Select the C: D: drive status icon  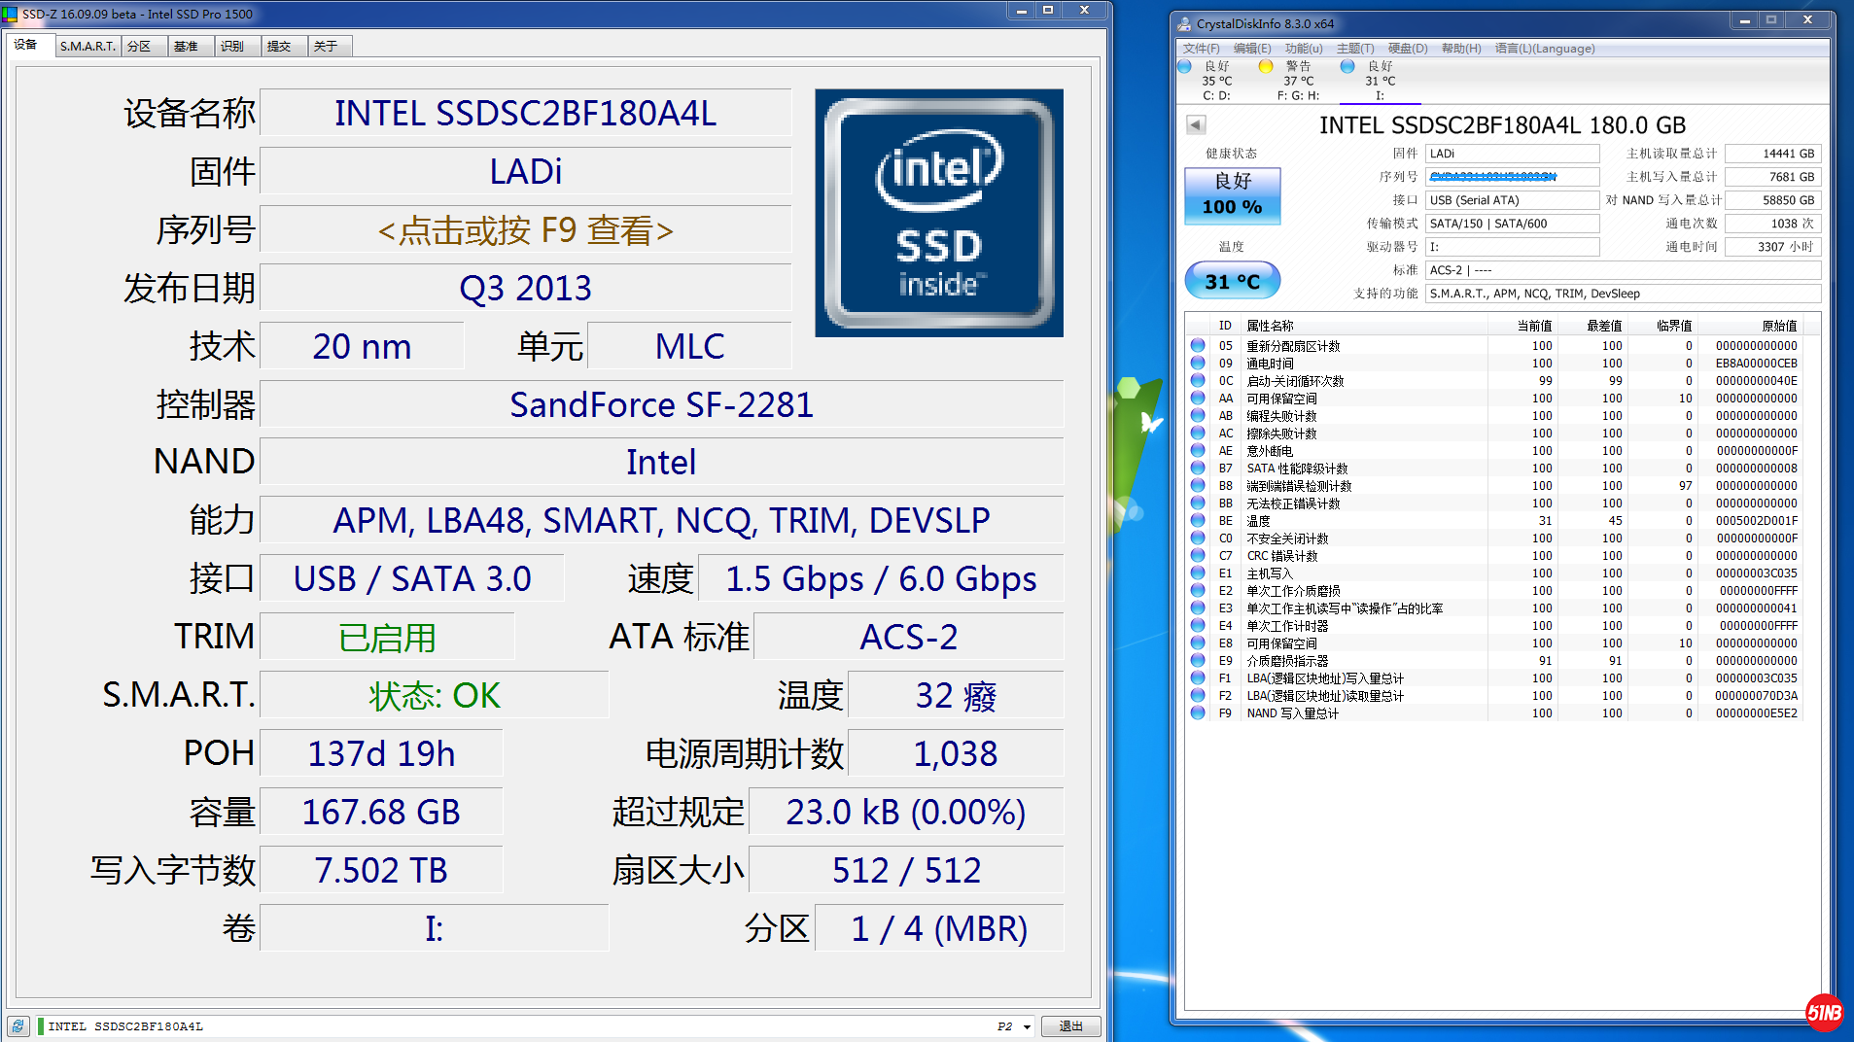(1184, 67)
